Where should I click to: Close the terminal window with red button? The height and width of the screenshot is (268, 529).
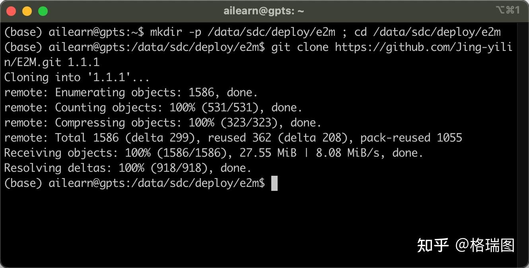pyautogui.click(x=11, y=11)
